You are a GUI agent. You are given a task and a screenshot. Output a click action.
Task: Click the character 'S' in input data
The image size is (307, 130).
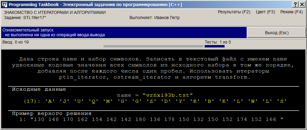282,101
